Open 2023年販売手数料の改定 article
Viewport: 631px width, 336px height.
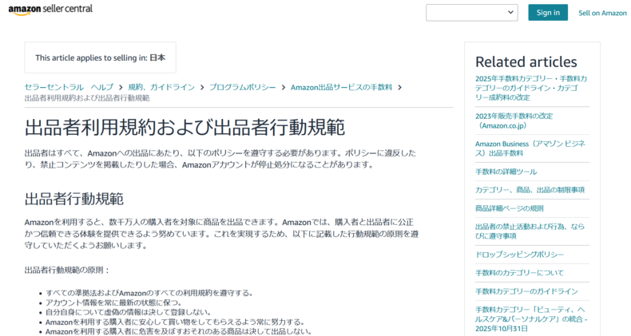click(x=514, y=121)
